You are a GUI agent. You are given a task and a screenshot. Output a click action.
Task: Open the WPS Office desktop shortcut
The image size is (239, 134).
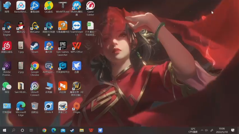76,47
